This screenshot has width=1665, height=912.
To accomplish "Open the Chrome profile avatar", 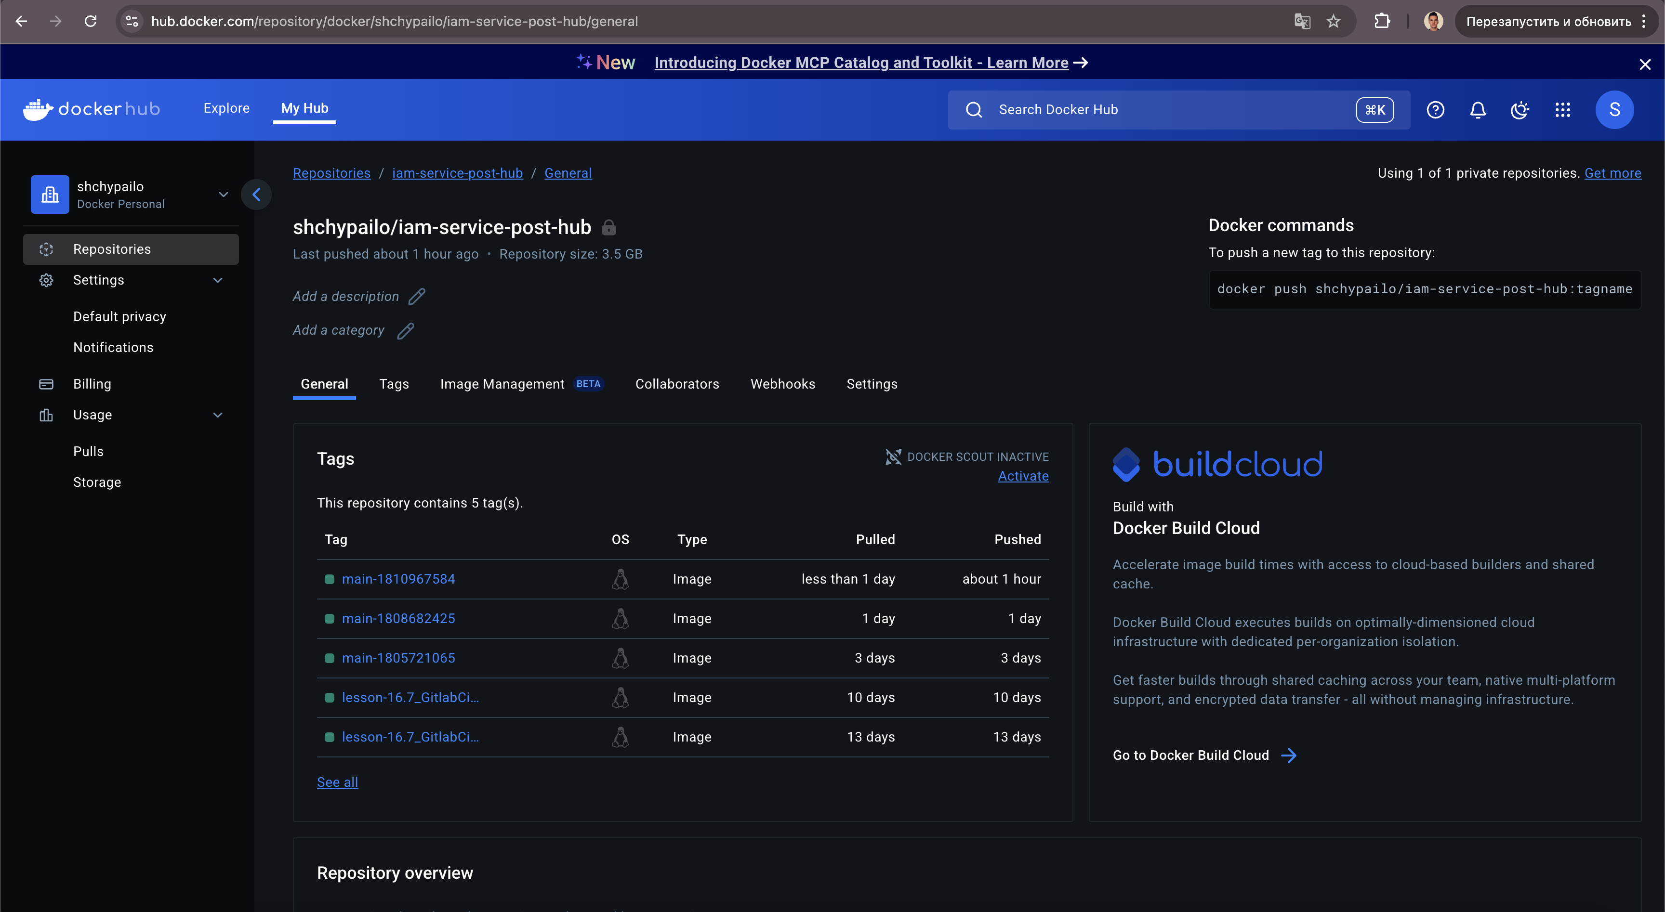I will pos(1433,21).
